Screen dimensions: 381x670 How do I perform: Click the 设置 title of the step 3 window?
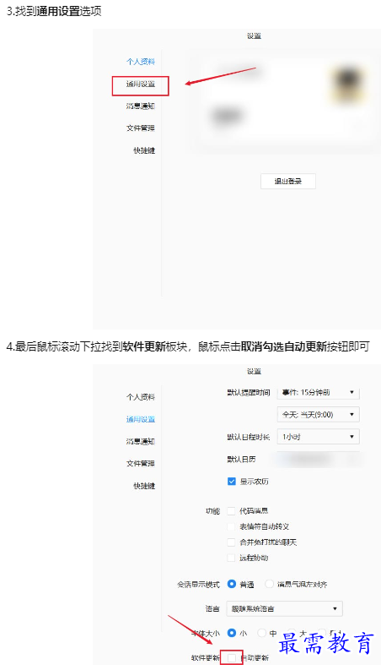coord(254,36)
